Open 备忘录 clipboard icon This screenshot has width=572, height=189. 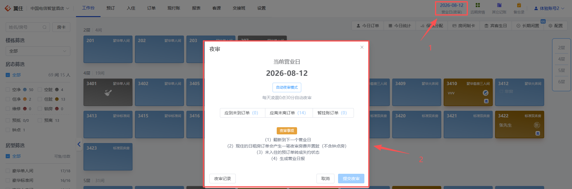519,5
